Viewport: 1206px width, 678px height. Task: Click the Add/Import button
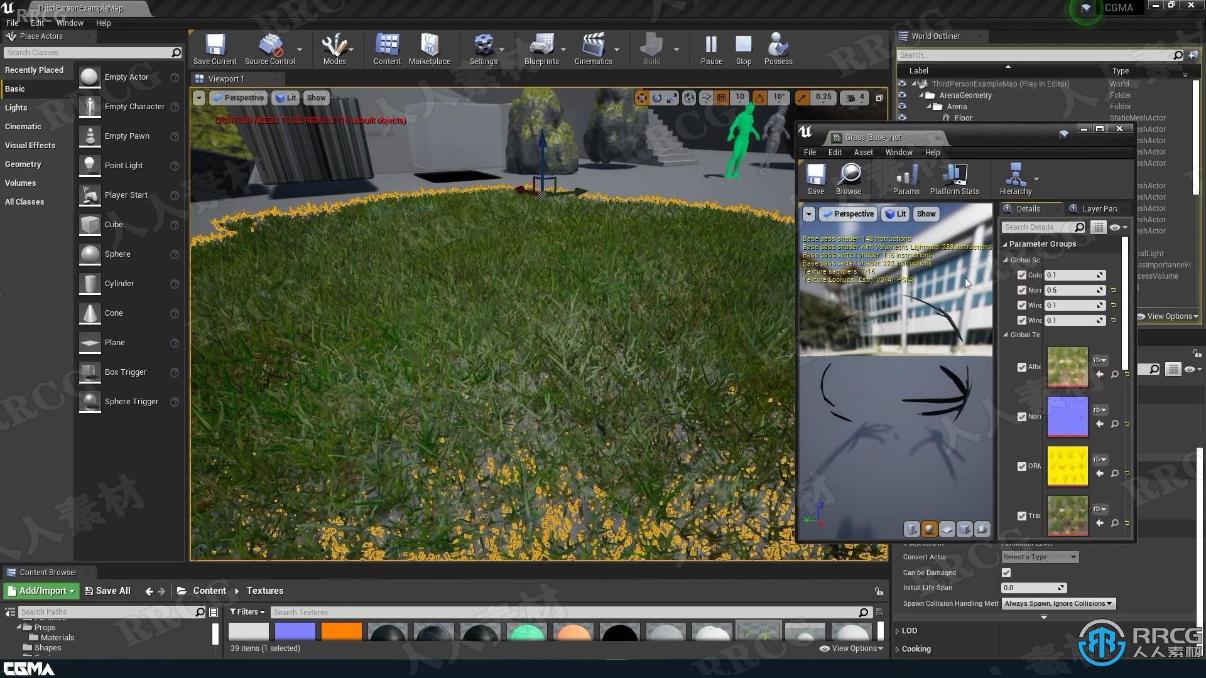[41, 591]
